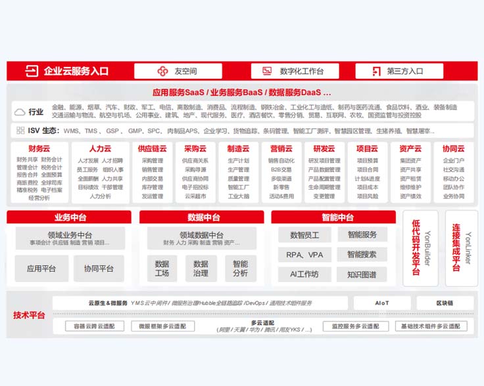This screenshot has height=386, width=484.
Task: Click the 友空间 flower icon
Action: (x=162, y=71)
